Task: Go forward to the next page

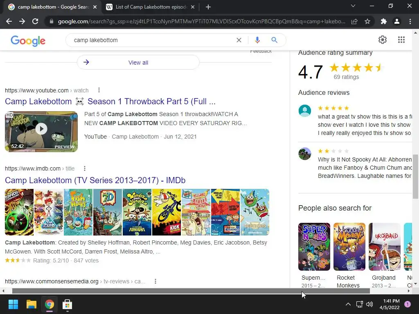Action: click(x=22, y=21)
